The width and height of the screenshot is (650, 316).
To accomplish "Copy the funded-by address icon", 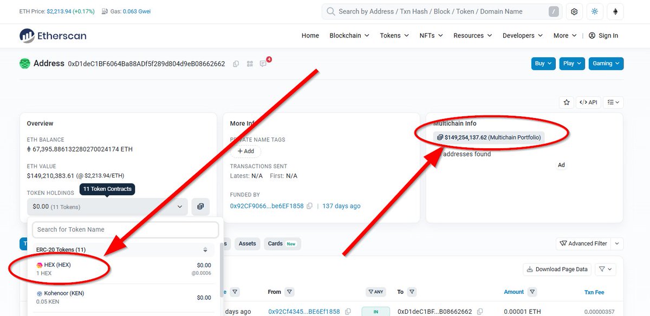I will pyautogui.click(x=309, y=206).
